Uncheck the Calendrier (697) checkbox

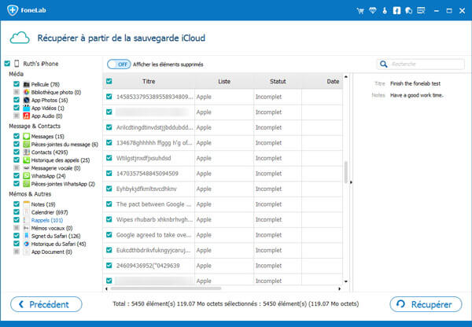[x=17, y=212]
